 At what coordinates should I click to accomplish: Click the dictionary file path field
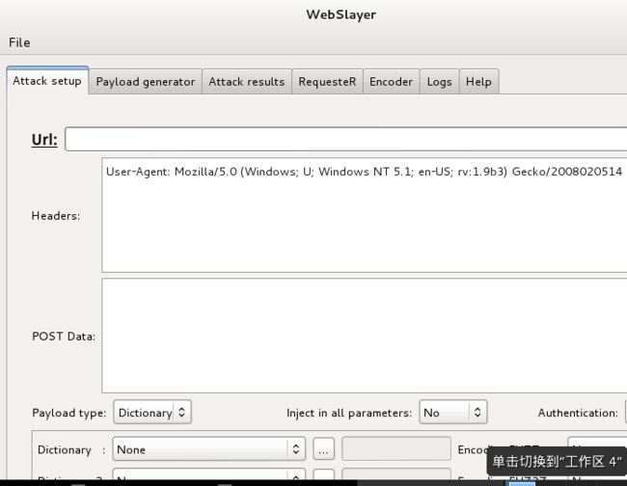pyautogui.click(x=396, y=449)
